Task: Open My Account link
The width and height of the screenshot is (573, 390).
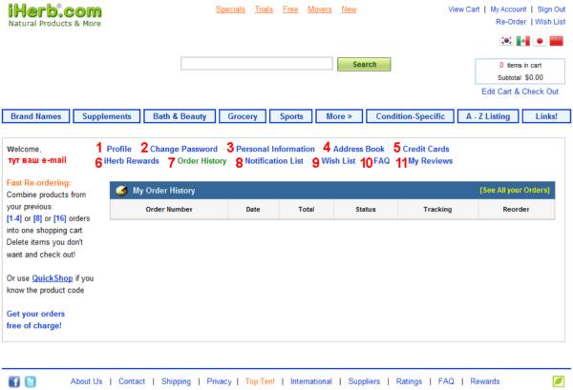Action: tap(508, 10)
